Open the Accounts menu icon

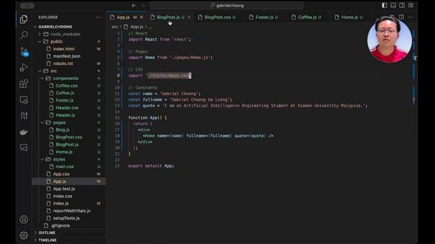coord(24,220)
